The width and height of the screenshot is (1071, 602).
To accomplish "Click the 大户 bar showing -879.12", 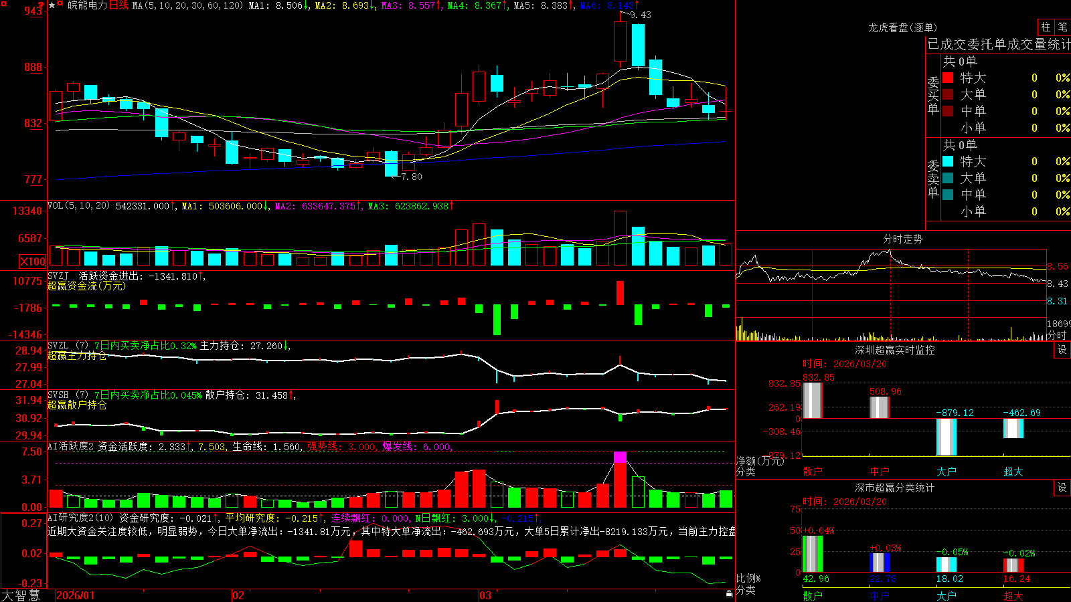I will (x=946, y=437).
